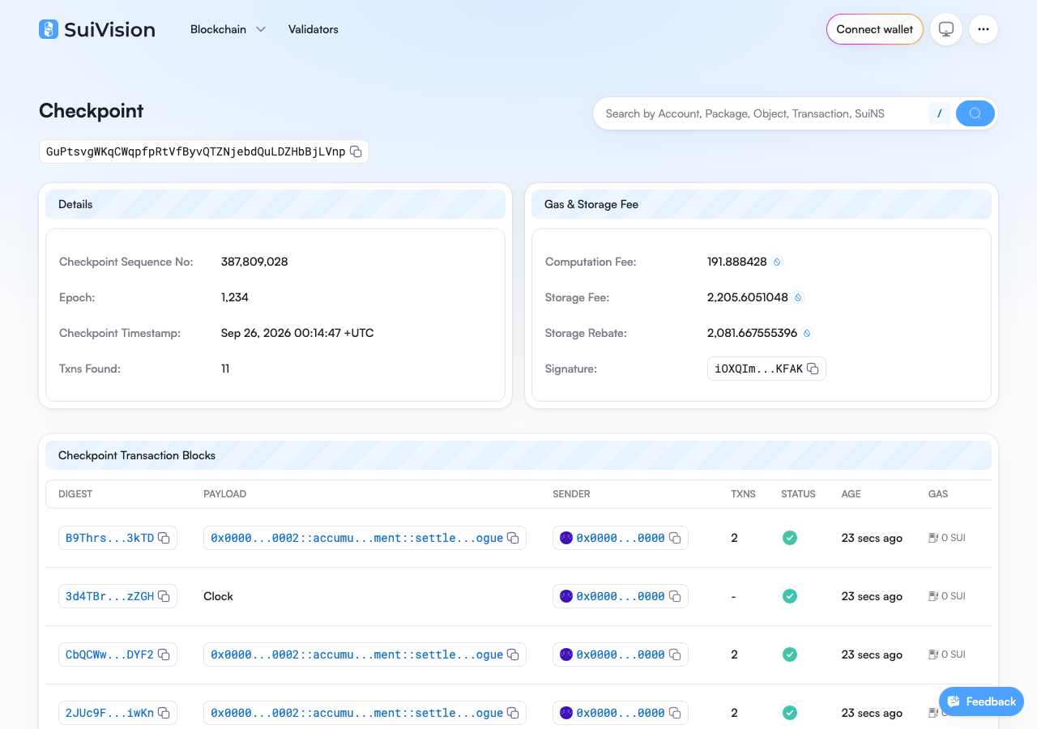
Task: Click the SUI coin icon beside Computation Fee
Action: 777,262
